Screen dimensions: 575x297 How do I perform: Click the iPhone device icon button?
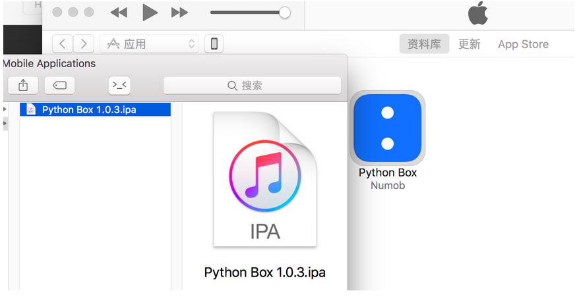point(214,44)
